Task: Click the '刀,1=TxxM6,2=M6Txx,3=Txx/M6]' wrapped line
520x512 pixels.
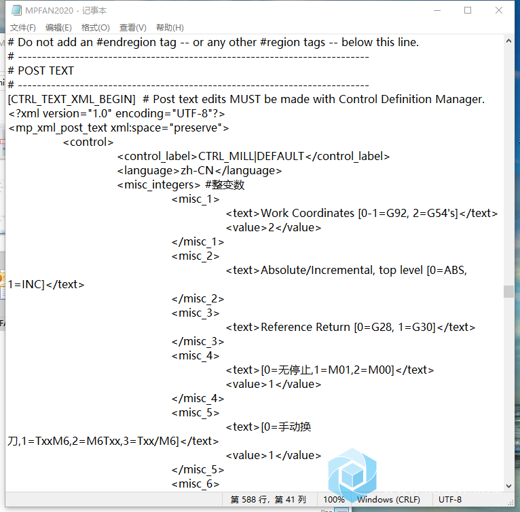Action: (x=113, y=441)
